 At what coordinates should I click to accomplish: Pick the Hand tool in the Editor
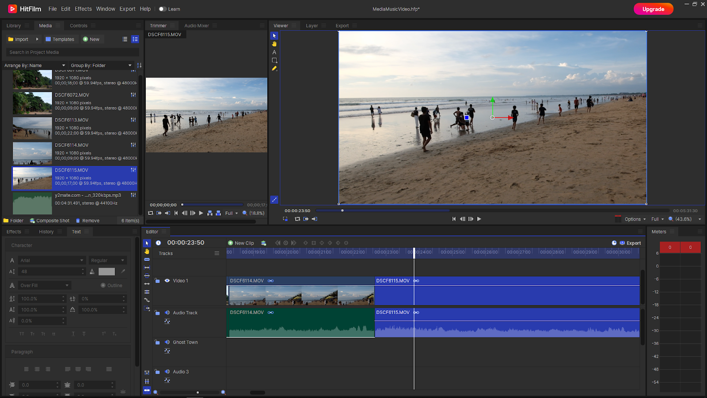pyautogui.click(x=147, y=251)
